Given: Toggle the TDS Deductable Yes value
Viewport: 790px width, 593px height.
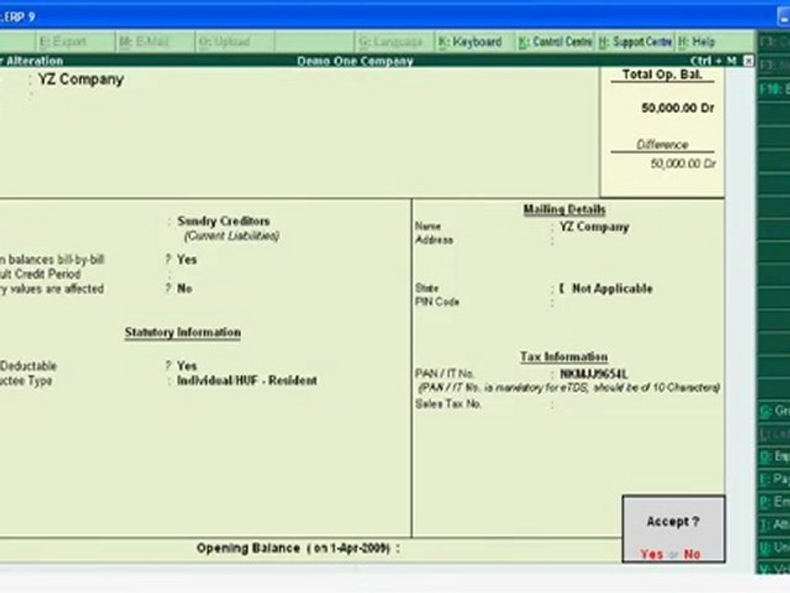Looking at the screenshot, I should click(187, 366).
